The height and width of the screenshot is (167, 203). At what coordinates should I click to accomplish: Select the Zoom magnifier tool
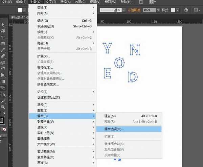click(3, 107)
